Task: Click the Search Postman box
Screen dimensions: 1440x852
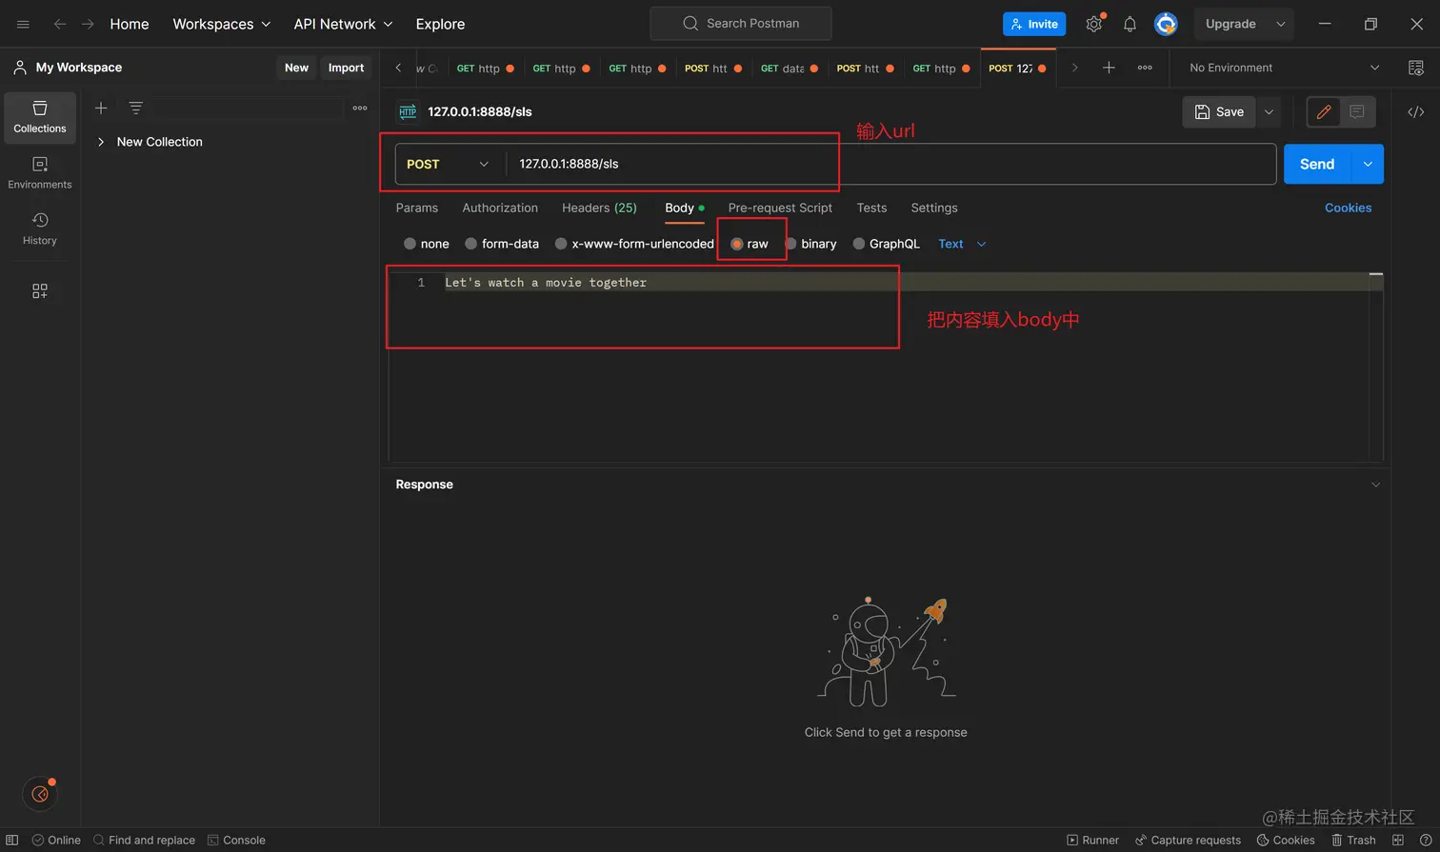Action: tap(741, 24)
